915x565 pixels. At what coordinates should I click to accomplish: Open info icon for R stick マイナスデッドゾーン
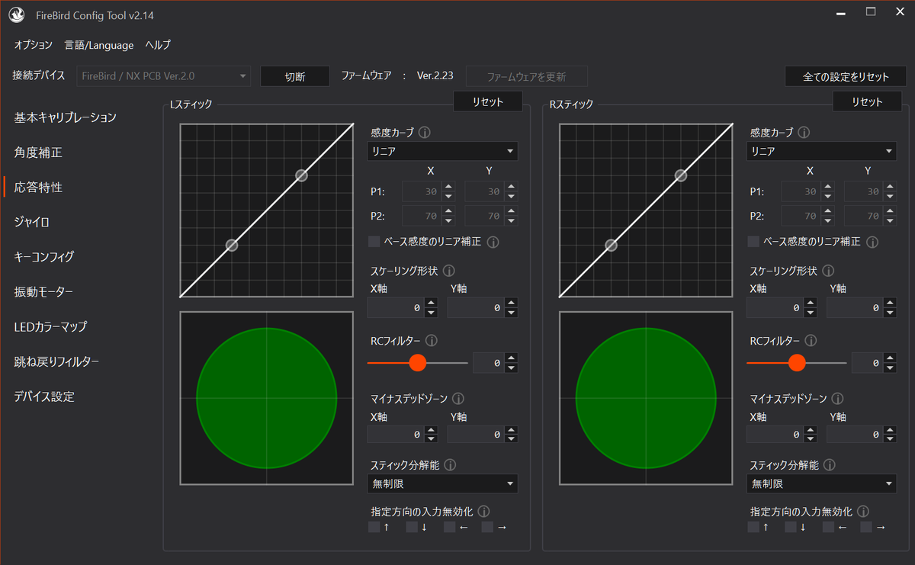tap(838, 398)
